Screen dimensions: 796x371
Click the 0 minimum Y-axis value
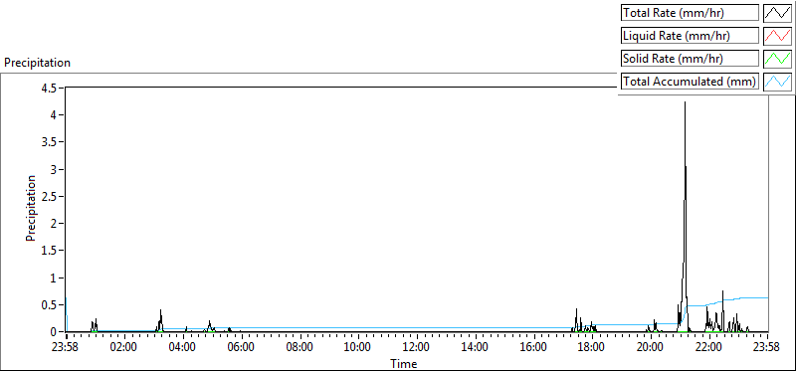coord(56,332)
